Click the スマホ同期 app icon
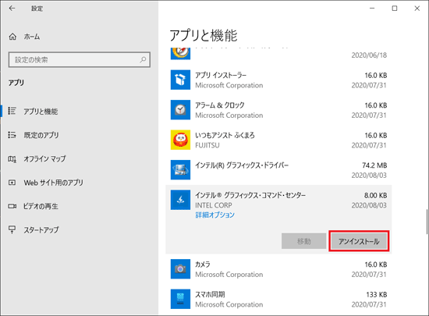This screenshot has height=316, width=429. click(180, 299)
